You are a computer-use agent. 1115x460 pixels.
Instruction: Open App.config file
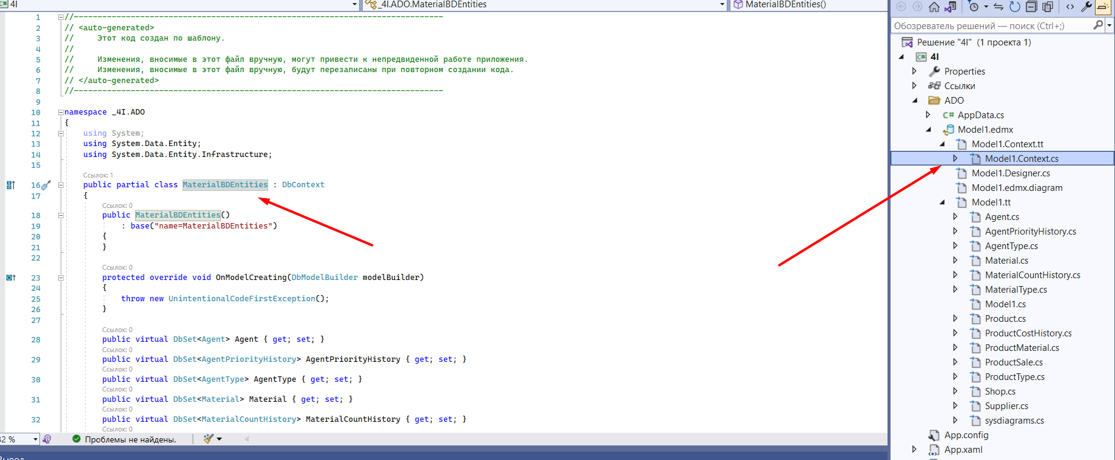point(966,435)
